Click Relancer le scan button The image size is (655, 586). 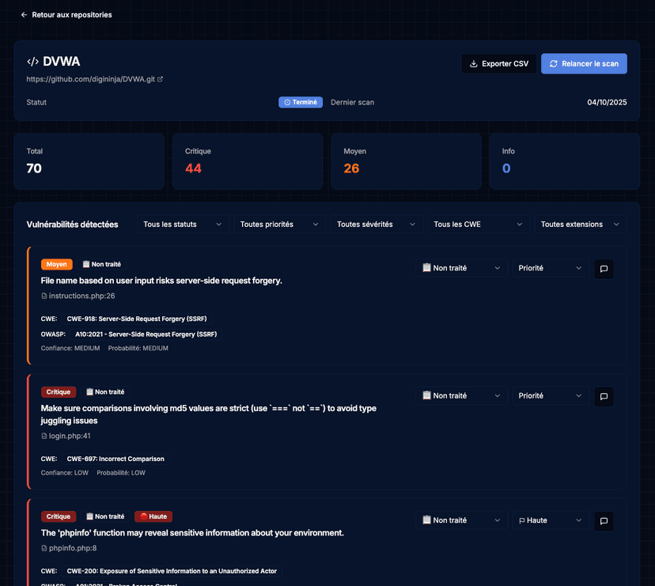(584, 64)
